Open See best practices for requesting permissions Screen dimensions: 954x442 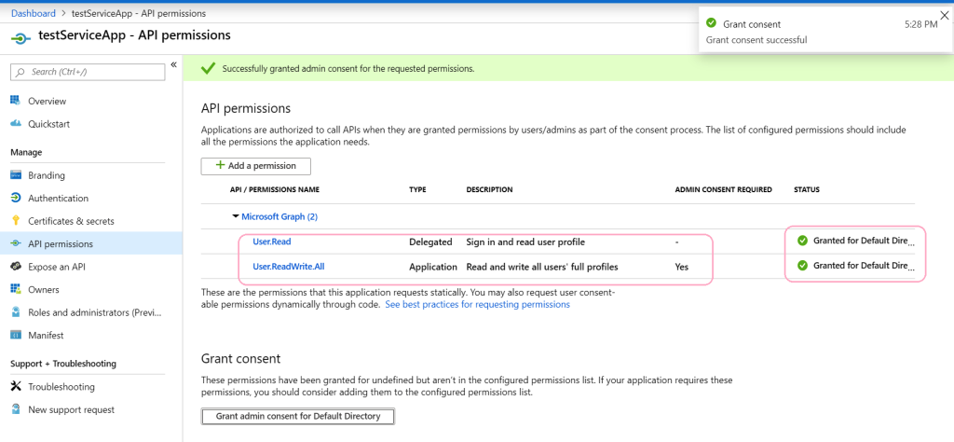[x=478, y=304]
